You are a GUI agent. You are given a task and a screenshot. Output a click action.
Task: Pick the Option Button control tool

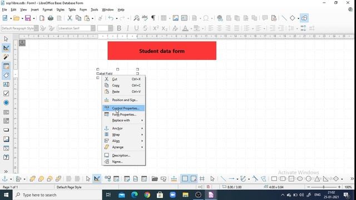(x=6, y=102)
